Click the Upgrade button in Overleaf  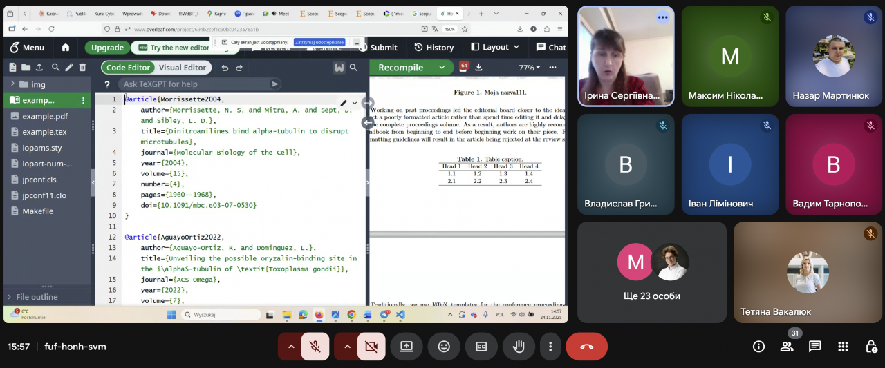point(107,48)
